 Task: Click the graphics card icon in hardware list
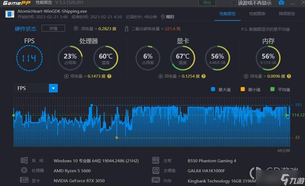[x=24, y=180]
